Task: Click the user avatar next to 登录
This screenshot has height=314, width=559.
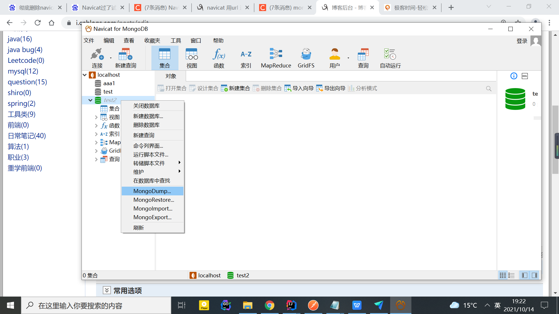Action: pos(535,41)
